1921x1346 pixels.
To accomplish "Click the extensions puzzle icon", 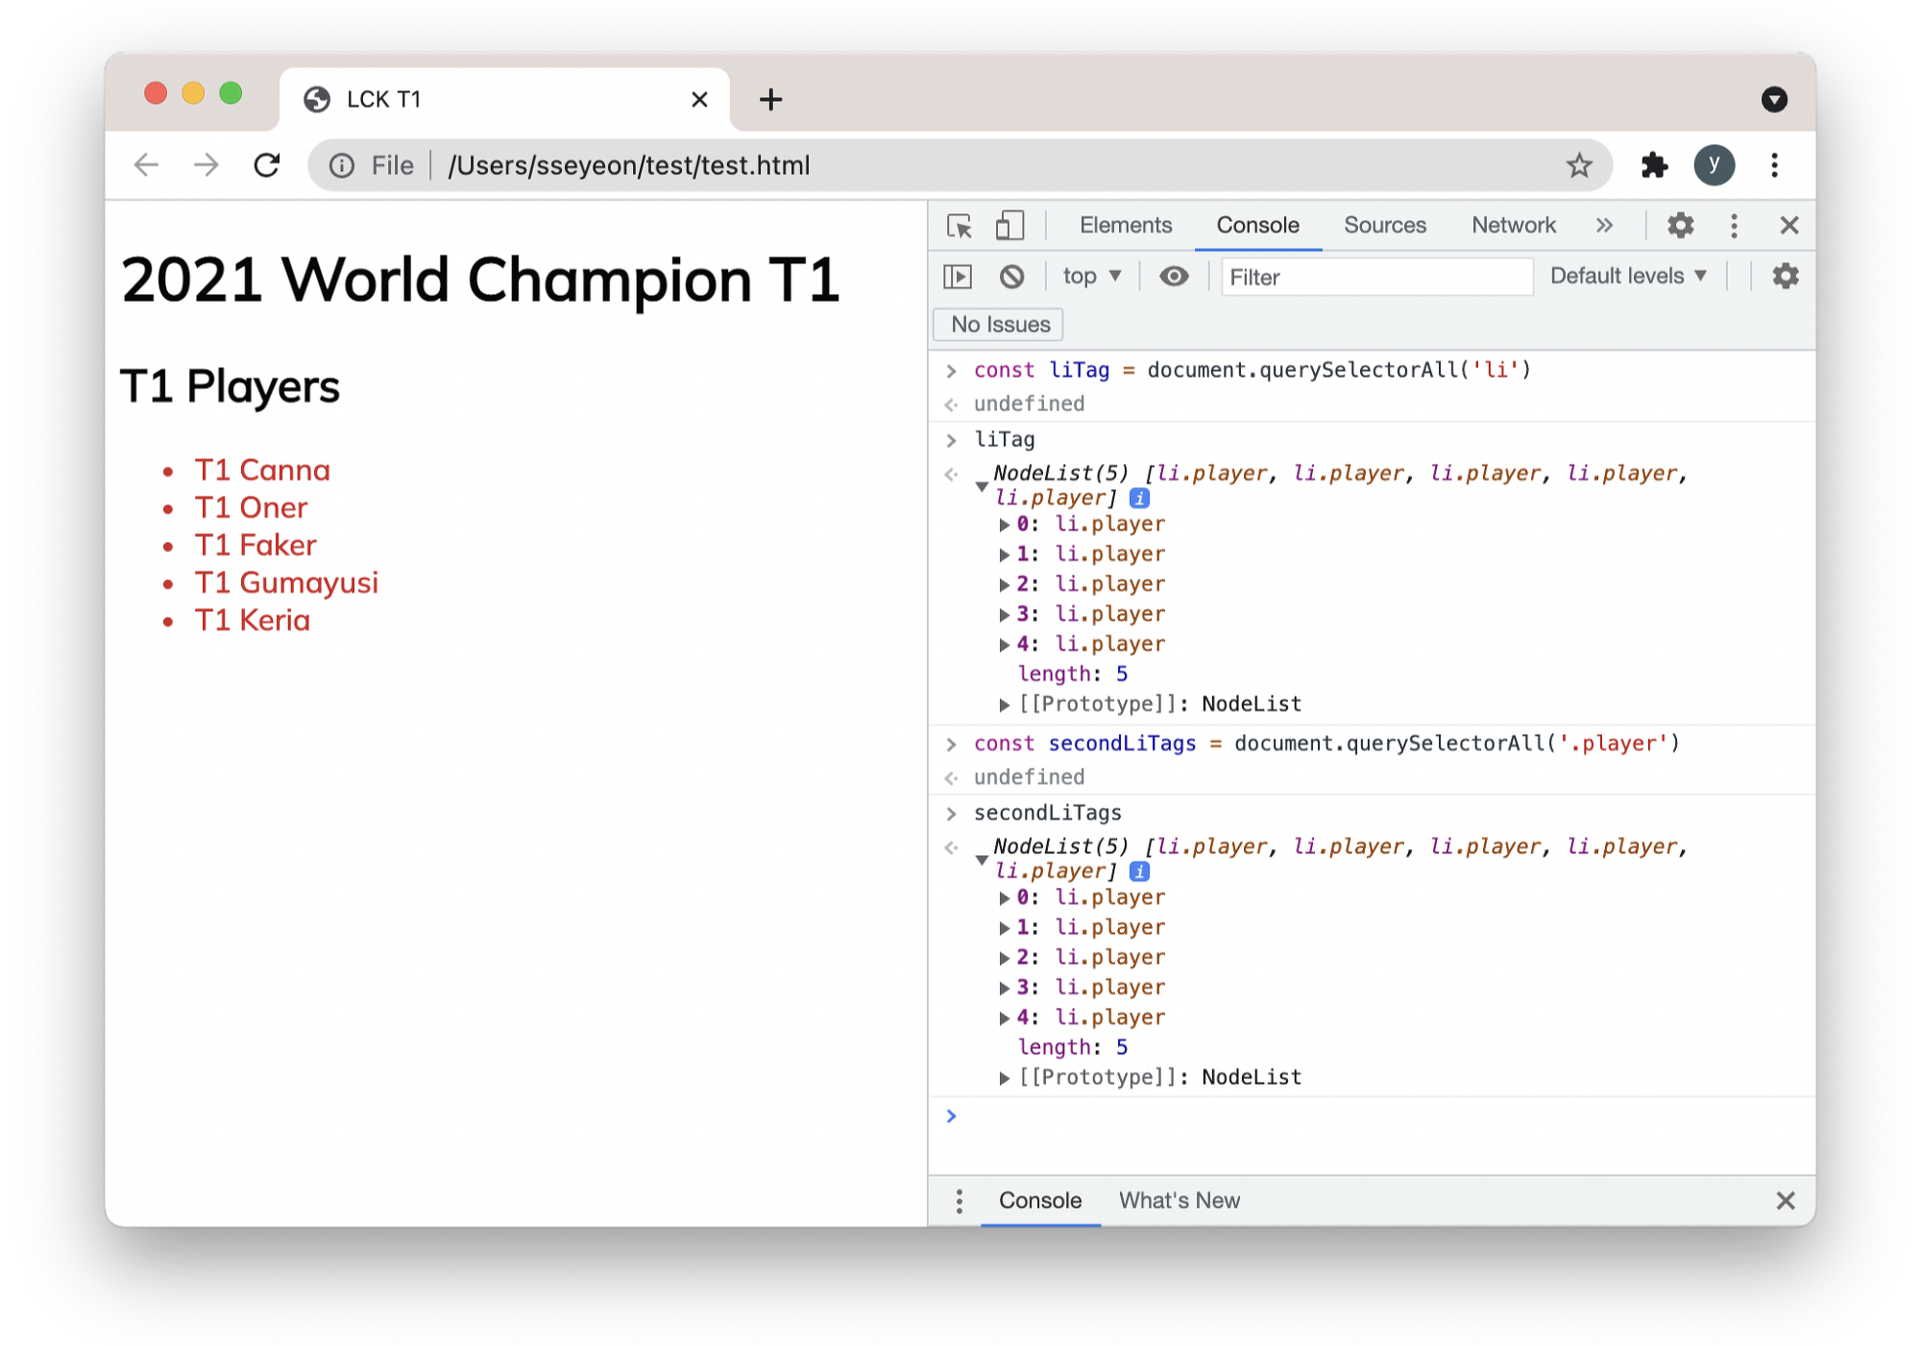I will 1654,165.
